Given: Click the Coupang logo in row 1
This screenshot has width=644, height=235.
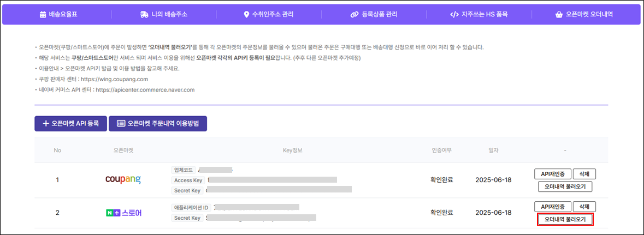Looking at the screenshot, I should [123, 179].
